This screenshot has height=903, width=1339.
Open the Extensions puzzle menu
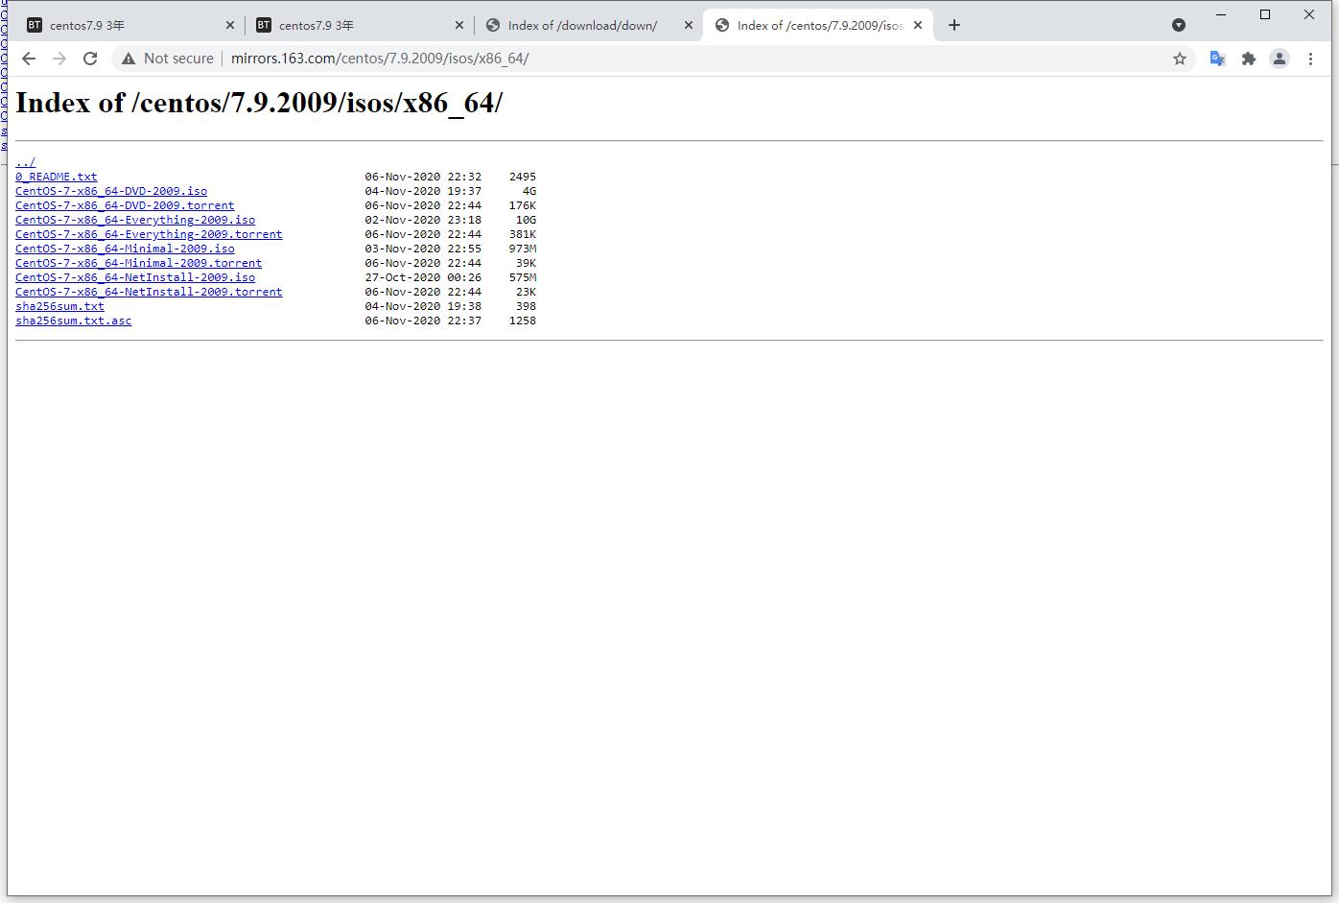[x=1249, y=59]
